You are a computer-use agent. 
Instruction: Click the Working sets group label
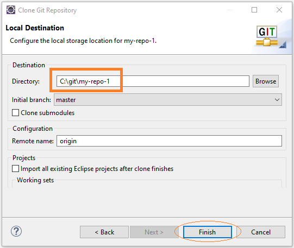coord(35,180)
